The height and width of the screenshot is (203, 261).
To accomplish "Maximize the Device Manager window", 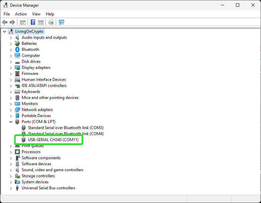I will (238, 5).
